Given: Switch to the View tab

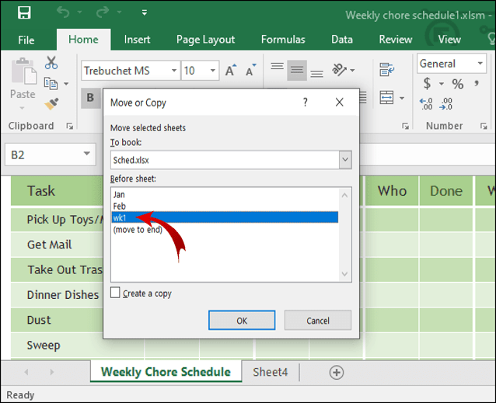Looking at the screenshot, I should pyautogui.click(x=449, y=40).
